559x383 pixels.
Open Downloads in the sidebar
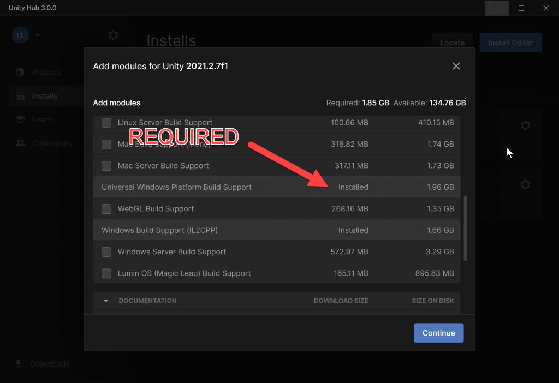pos(50,364)
